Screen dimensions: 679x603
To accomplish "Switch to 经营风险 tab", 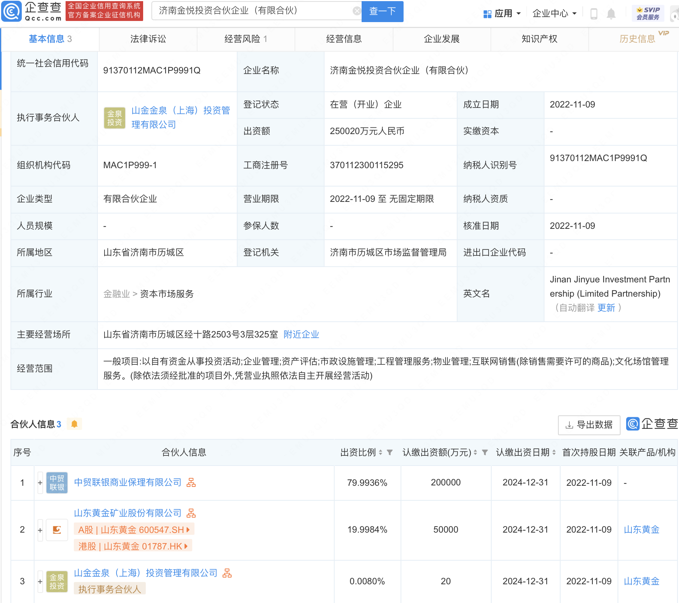I will [246, 39].
